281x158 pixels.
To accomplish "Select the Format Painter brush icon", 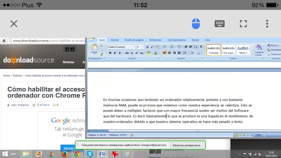I will (101, 54).
